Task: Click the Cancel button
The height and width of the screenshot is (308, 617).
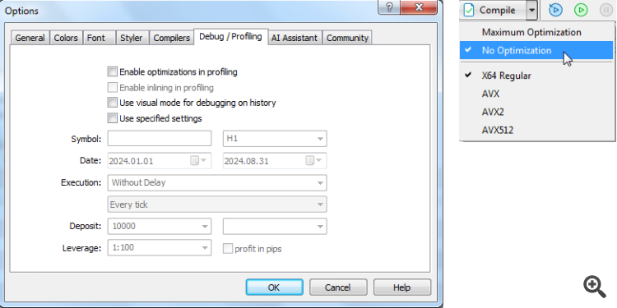Action: coord(338,287)
